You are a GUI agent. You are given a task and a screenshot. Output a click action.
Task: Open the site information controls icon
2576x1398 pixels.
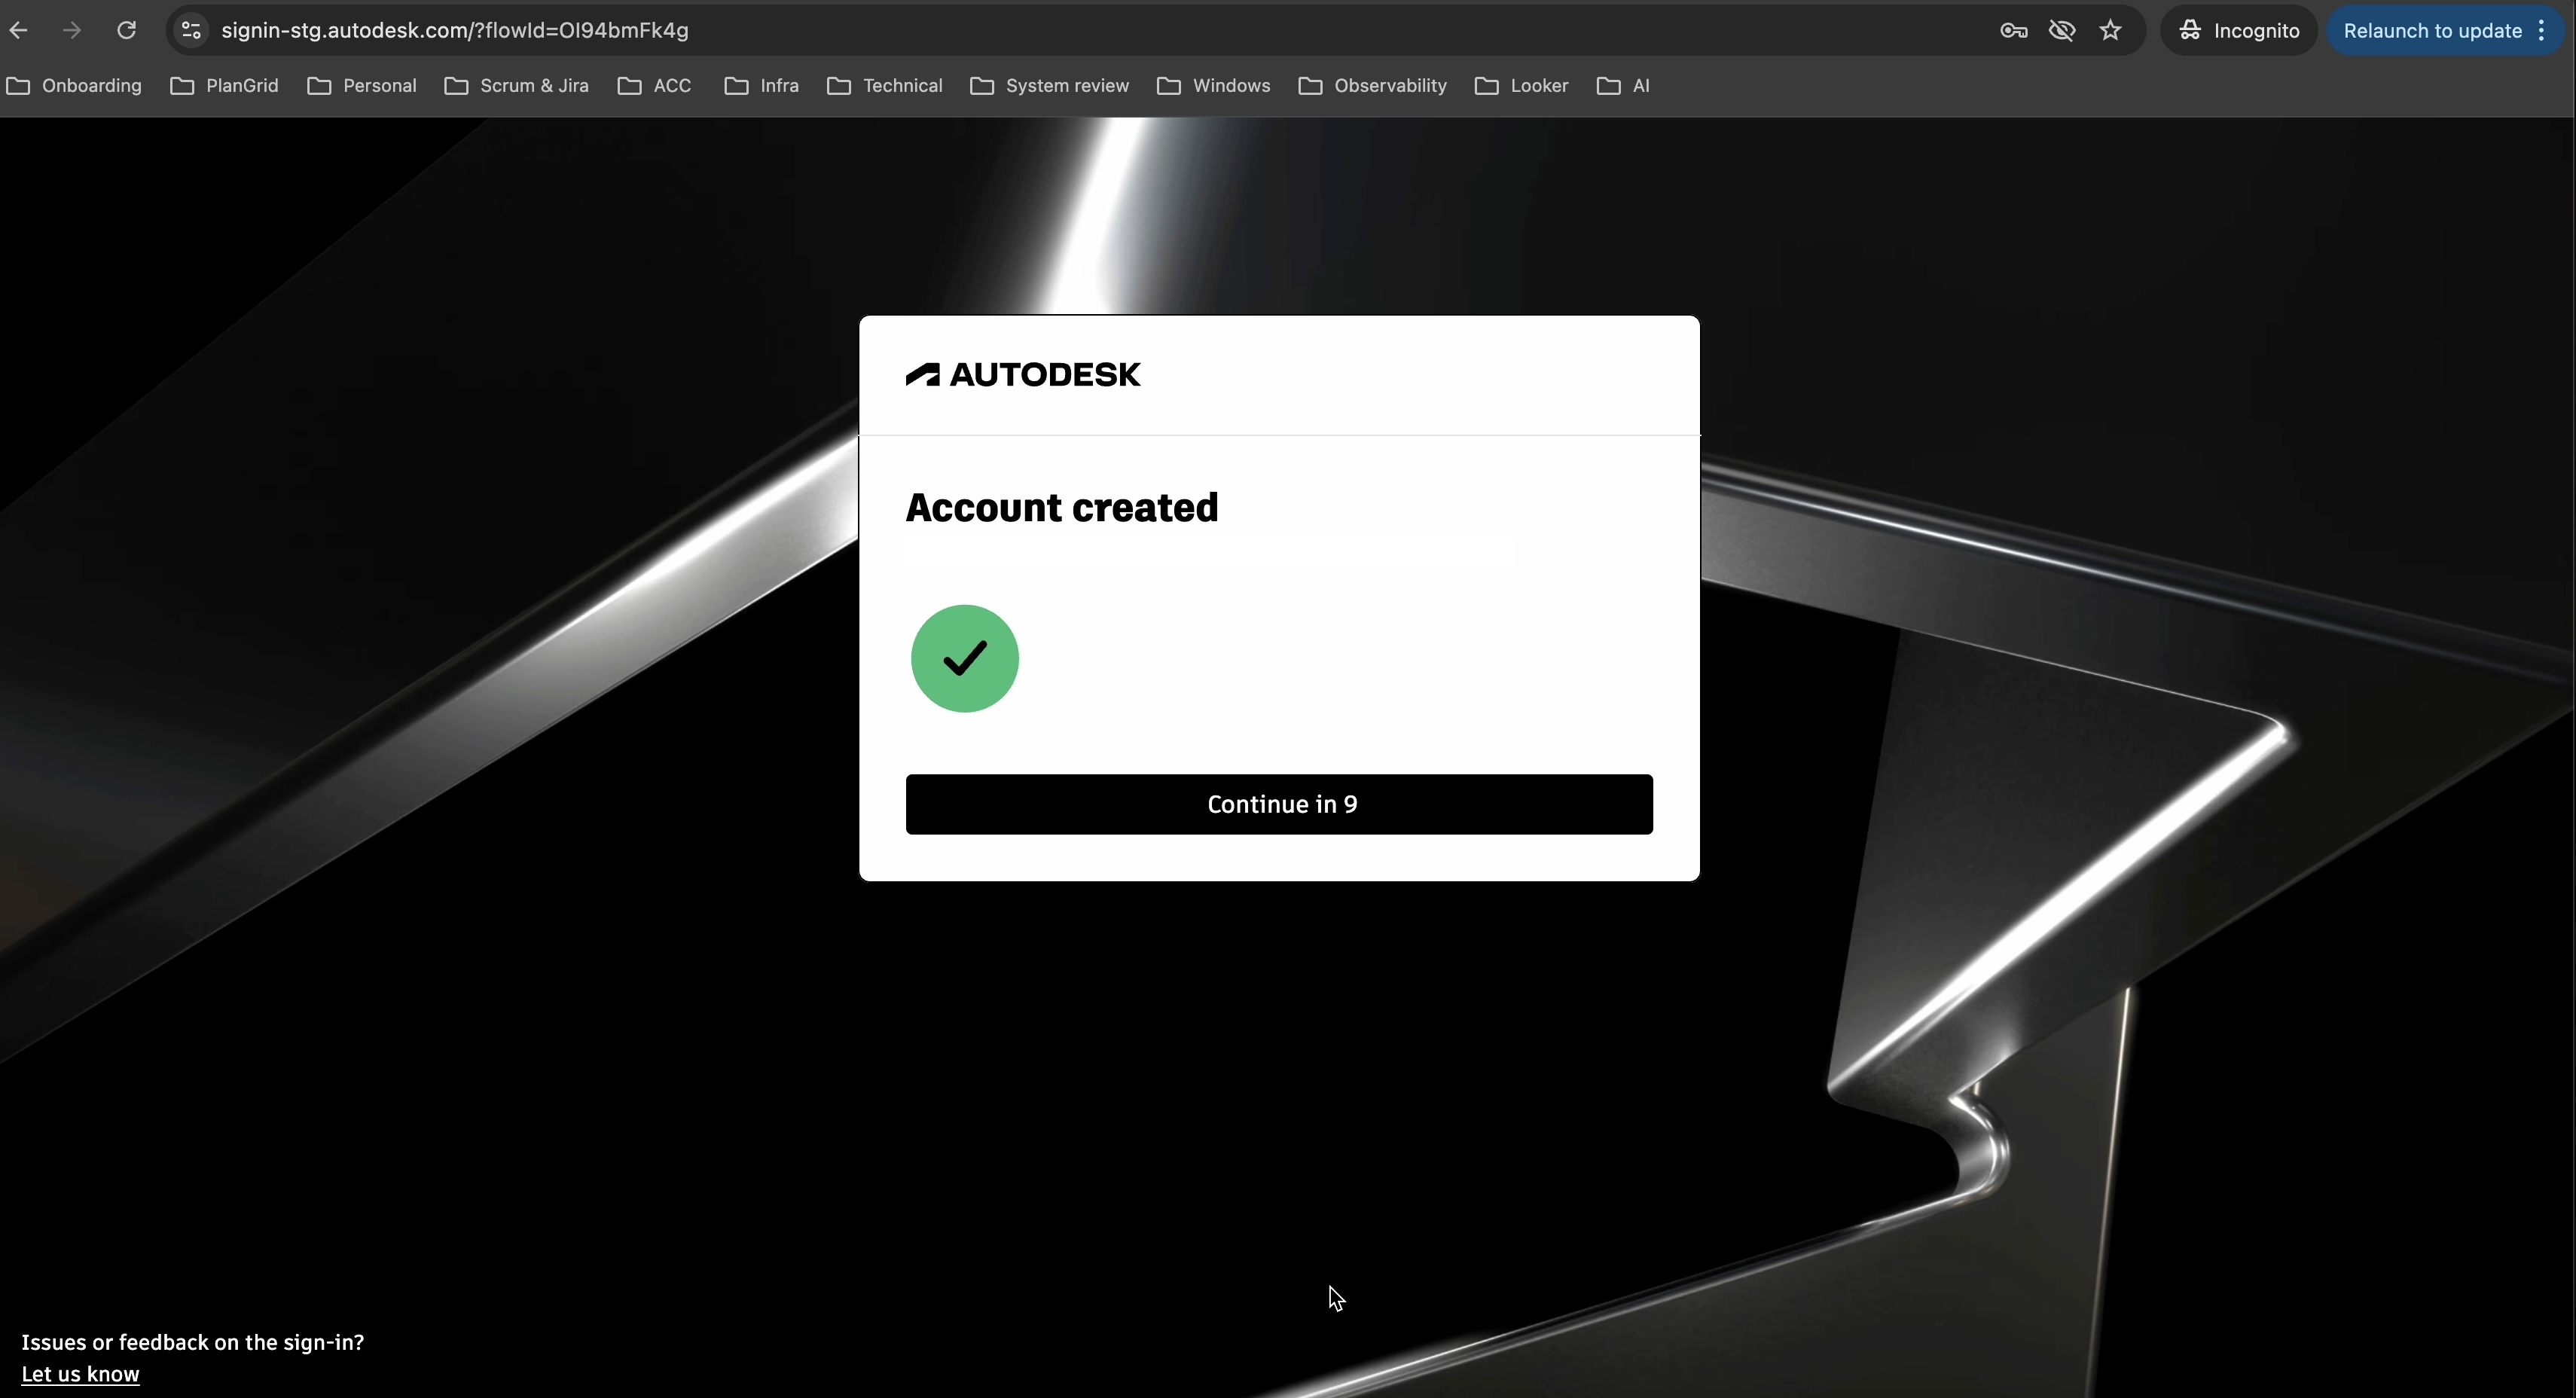(x=190, y=30)
